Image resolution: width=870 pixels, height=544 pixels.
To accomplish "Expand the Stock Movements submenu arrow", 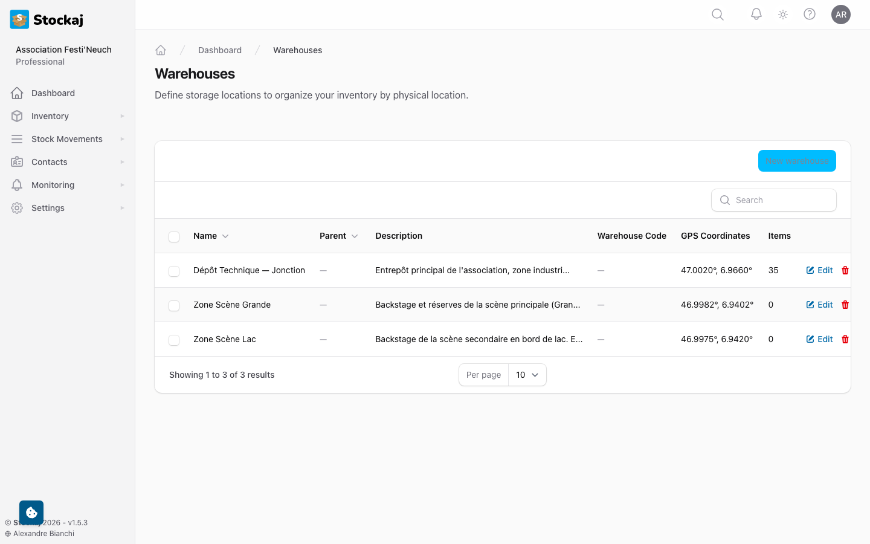I will tap(122, 139).
